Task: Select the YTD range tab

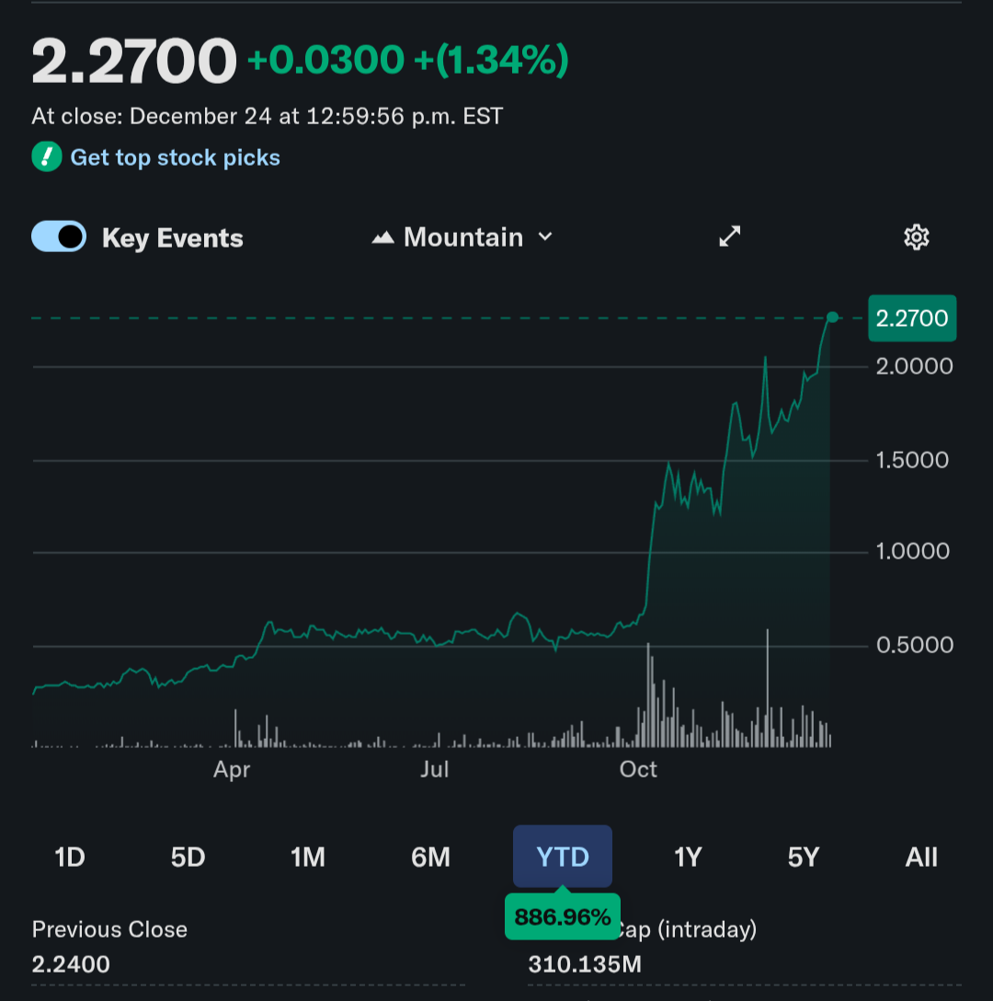Action: pyautogui.click(x=562, y=857)
